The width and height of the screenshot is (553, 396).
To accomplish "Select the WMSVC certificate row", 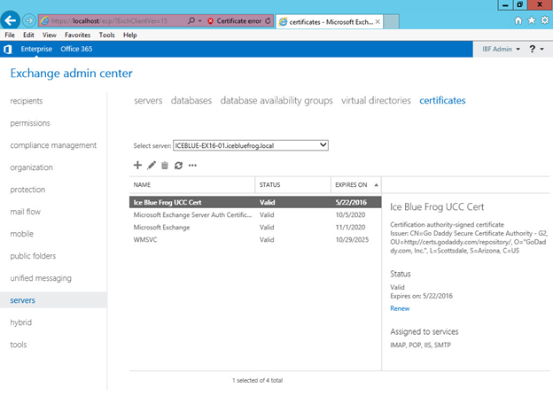I will pyautogui.click(x=255, y=240).
